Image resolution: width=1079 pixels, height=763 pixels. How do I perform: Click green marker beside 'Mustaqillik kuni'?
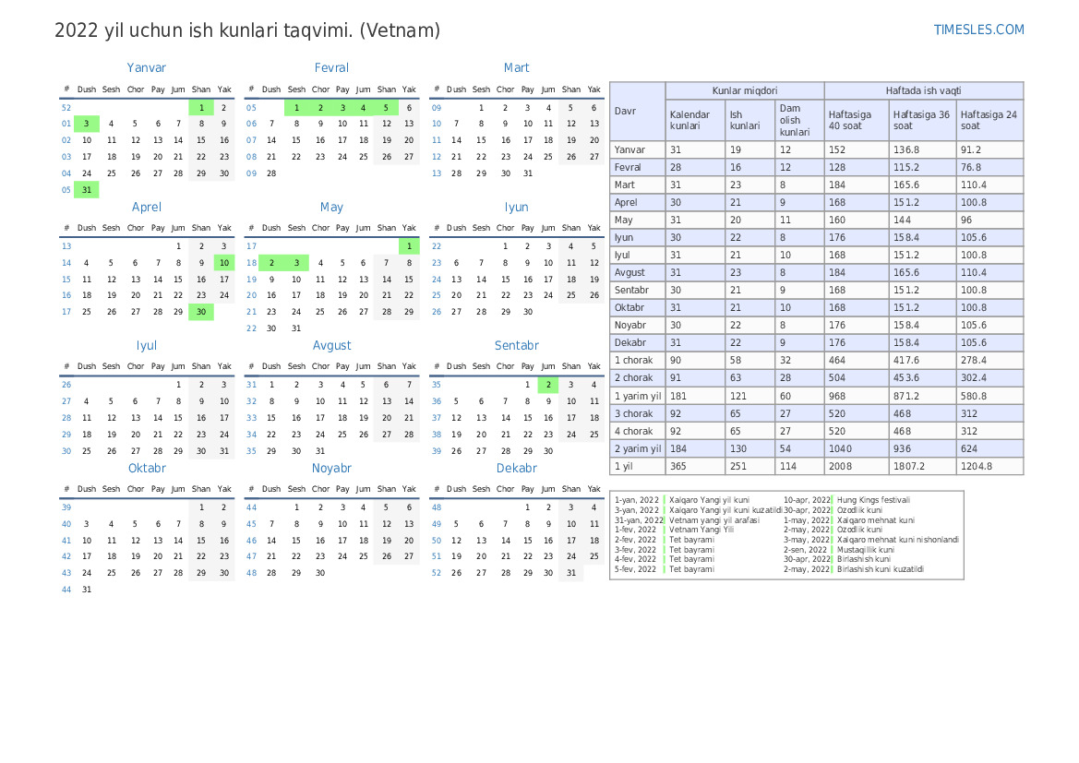pos(833,550)
